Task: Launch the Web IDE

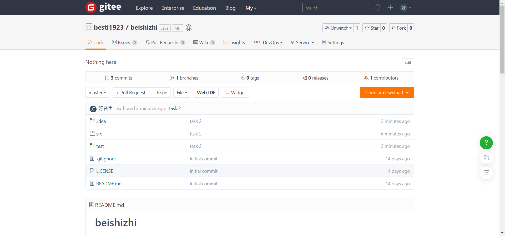Action: click(x=206, y=92)
